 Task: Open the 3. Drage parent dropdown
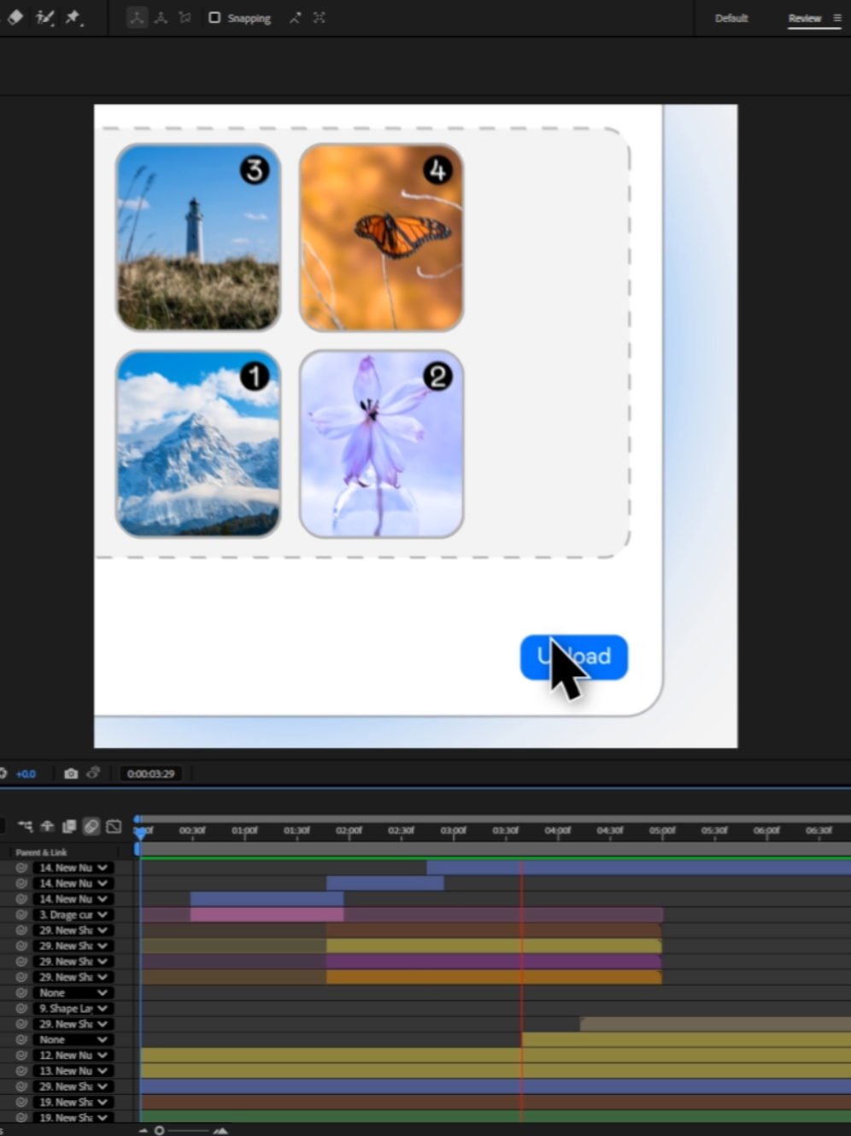pyautogui.click(x=72, y=915)
